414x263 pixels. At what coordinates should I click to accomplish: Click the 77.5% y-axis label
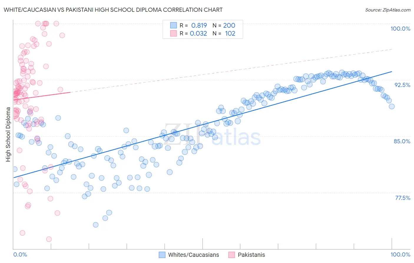(x=403, y=198)
